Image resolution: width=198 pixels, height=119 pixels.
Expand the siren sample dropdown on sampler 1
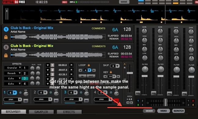coord(20,99)
